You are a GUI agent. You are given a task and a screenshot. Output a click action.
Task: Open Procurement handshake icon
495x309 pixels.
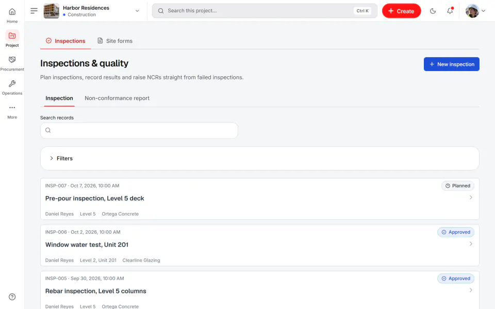(x=12, y=60)
